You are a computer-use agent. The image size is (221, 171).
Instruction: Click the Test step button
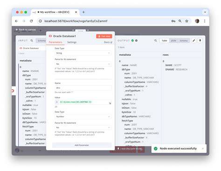(104, 36)
